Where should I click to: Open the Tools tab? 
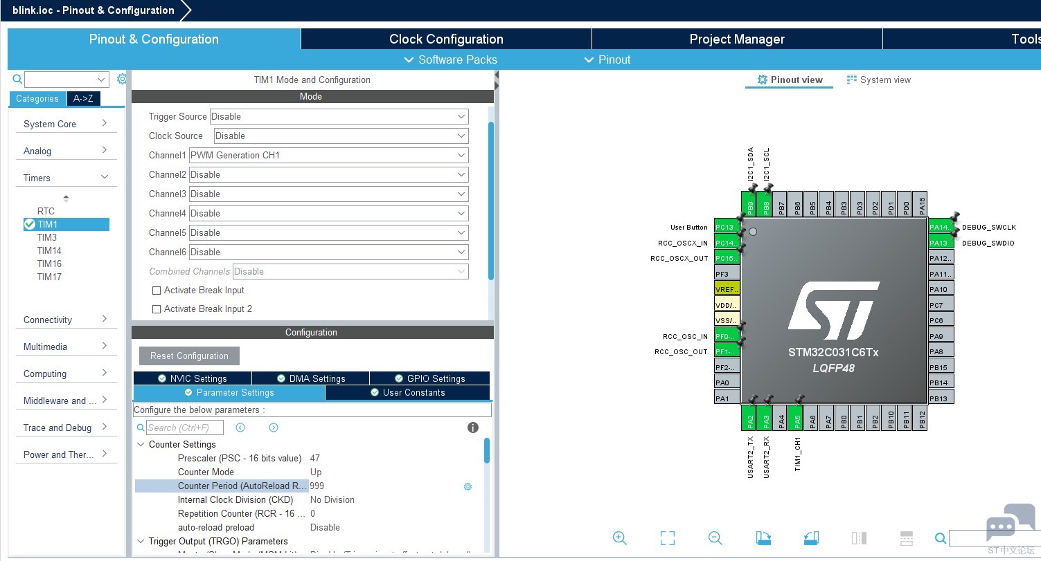pyautogui.click(x=962, y=39)
